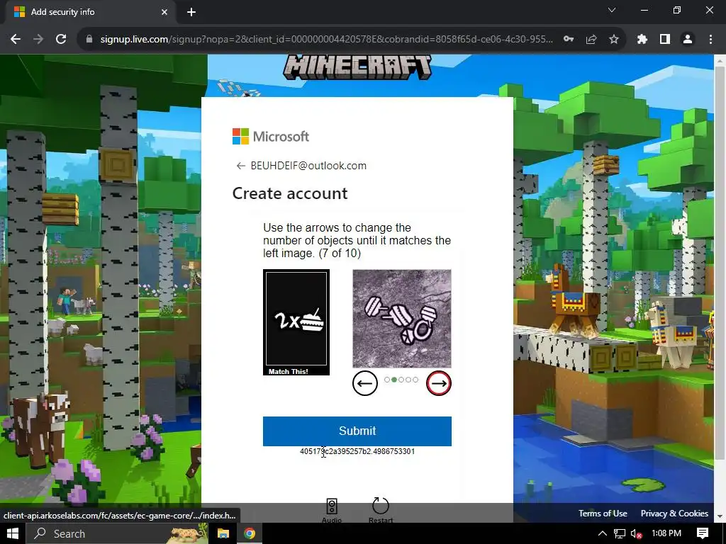Image resolution: width=726 pixels, height=544 pixels.
Task: Close the Add security info tab
Action: pyautogui.click(x=164, y=12)
